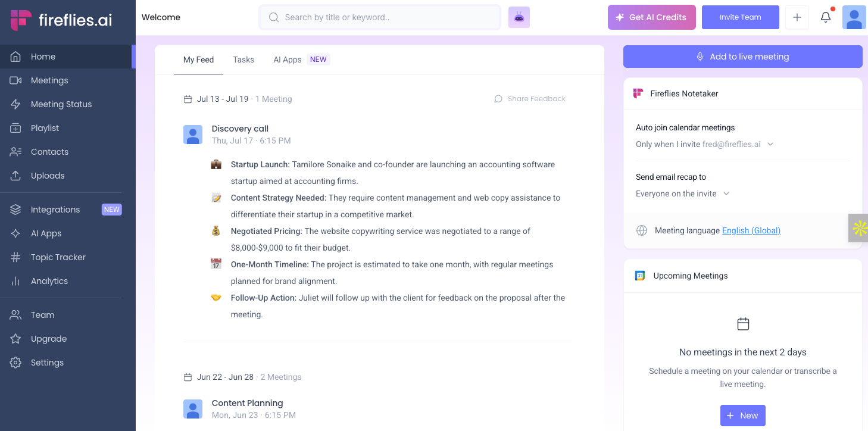Click the money bag icon for Negotiated Pricing
The height and width of the screenshot is (431, 868).
point(216,231)
